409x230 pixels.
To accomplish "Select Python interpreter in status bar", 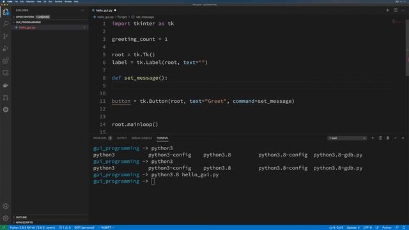I will coord(33,227).
